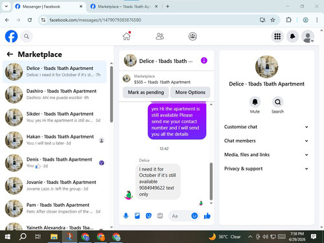
Task: Choose a GIF with the GIF icon
Action: [x=160, y=216]
